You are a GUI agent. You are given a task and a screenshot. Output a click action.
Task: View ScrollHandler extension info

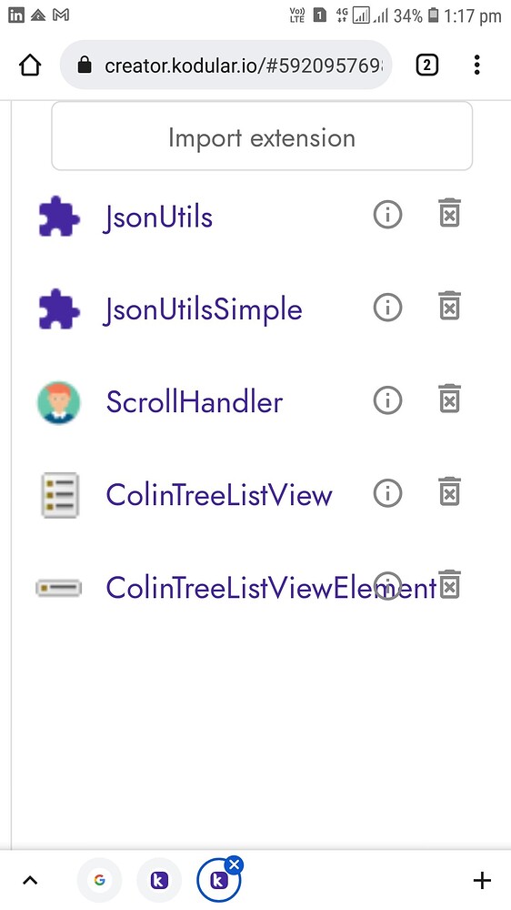(387, 400)
